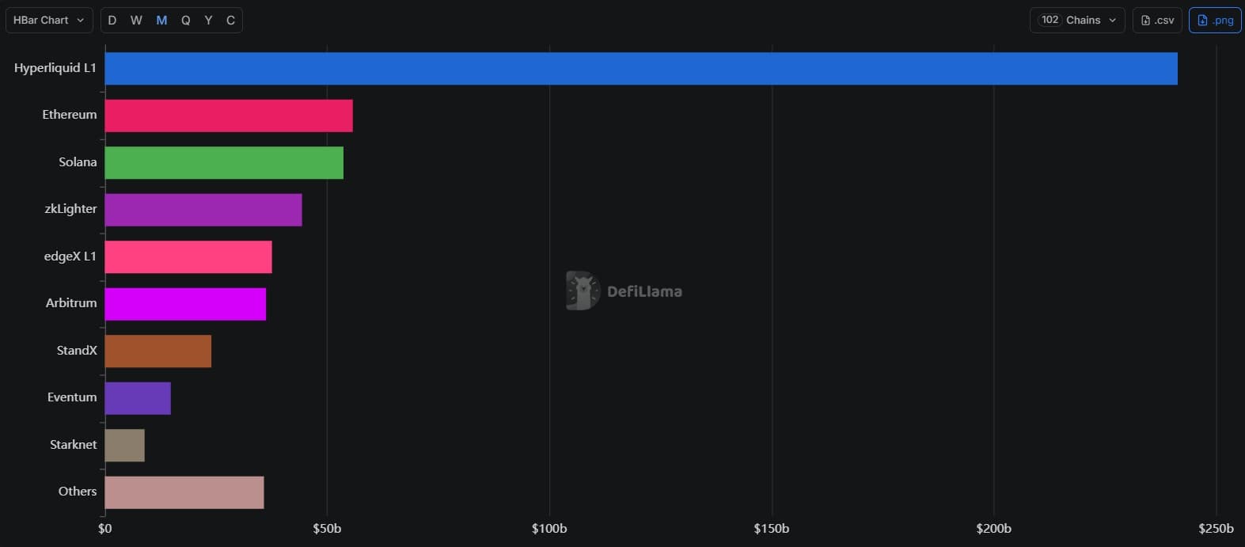Select the magenta Arbitrum bar
Screen dimensions: 1245x547
185,304
